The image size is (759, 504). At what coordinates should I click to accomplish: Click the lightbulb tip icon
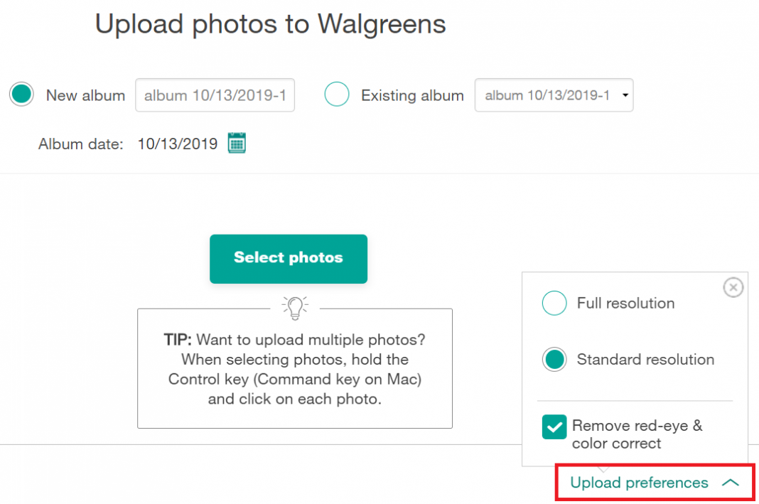point(294,306)
